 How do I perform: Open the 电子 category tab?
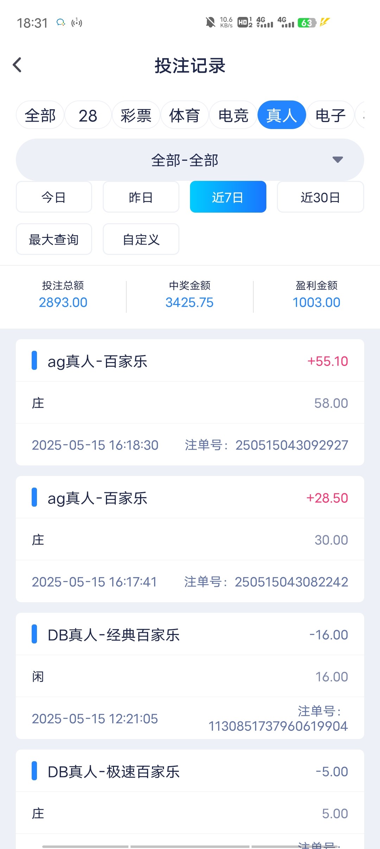(330, 115)
